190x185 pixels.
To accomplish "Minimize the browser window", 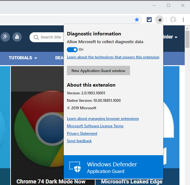I will [x=154, y=5].
